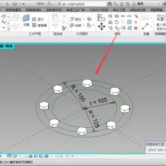Toggle the reveal hidden elements lightbulb icon

click(52, 156)
